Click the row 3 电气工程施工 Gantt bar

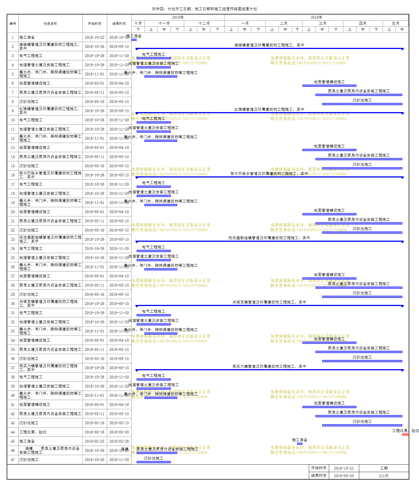click(154, 58)
